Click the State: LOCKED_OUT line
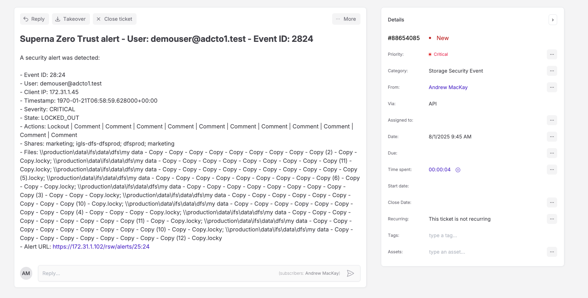The image size is (588, 298). pyautogui.click(x=50, y=118)
